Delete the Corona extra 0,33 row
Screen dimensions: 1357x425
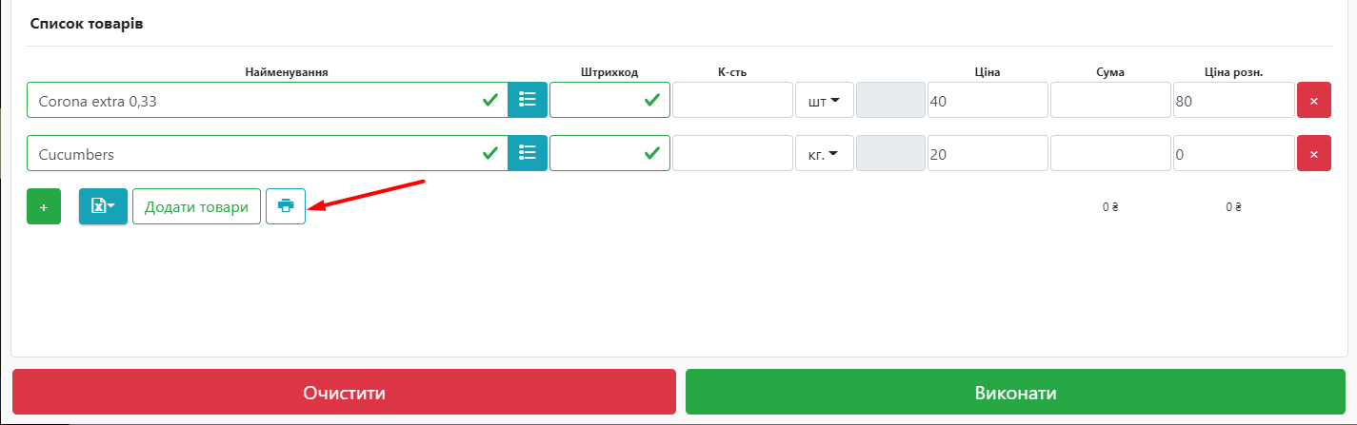click(1314, 100)
